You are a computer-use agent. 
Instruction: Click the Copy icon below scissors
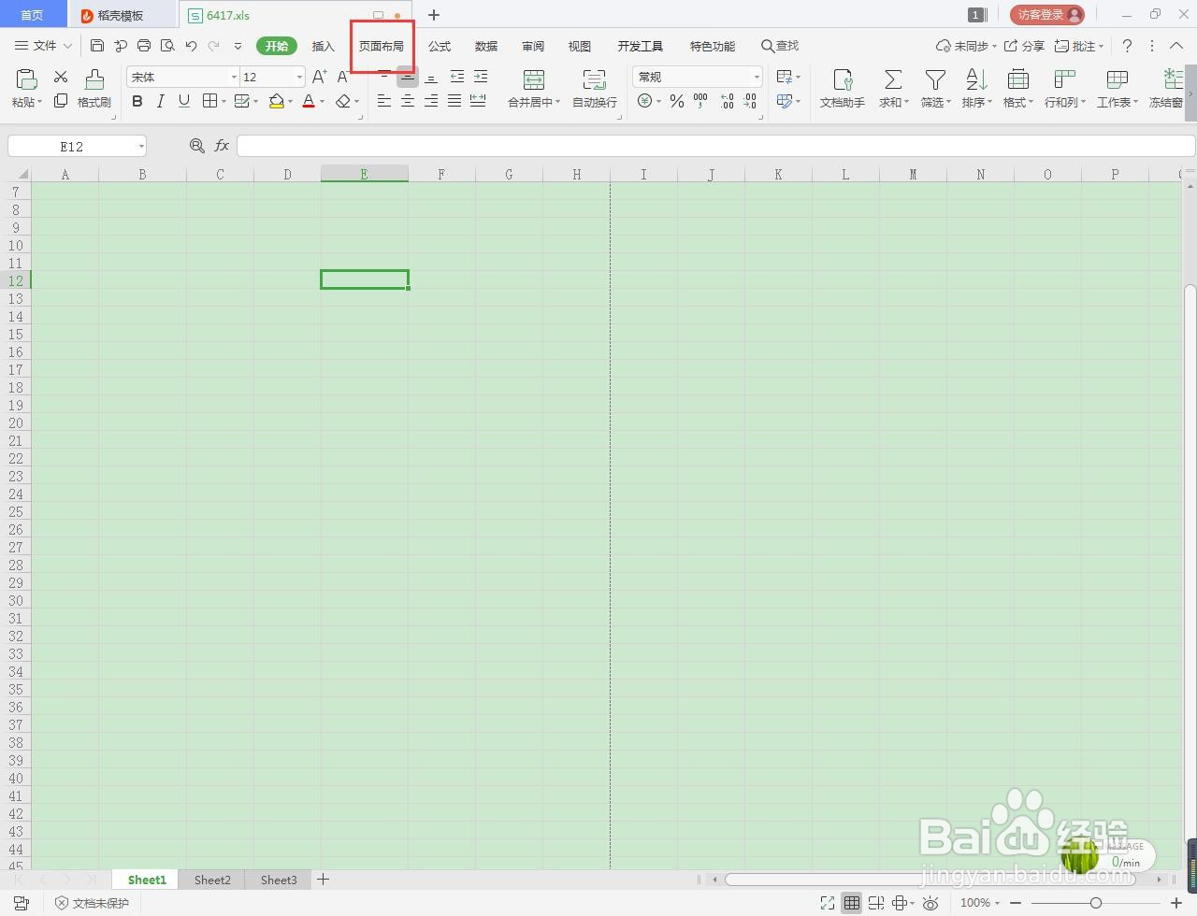click(61, 101)
